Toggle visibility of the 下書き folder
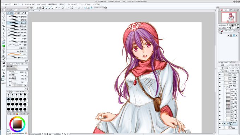Screen dimensions: 240x135 [220, 123]
